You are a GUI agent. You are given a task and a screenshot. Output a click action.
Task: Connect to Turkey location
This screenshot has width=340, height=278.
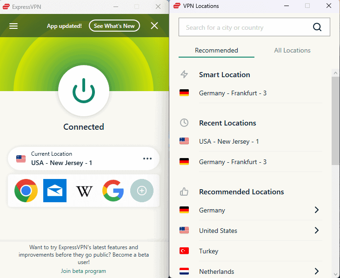pyautogui.click(x=251, y=251)
